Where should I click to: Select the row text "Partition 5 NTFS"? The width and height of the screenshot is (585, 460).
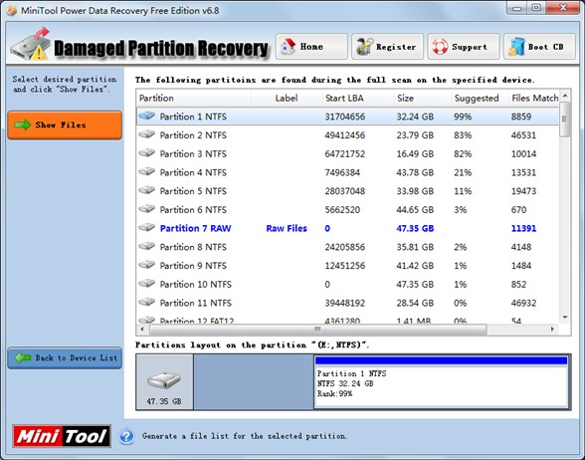click(193, 191)
